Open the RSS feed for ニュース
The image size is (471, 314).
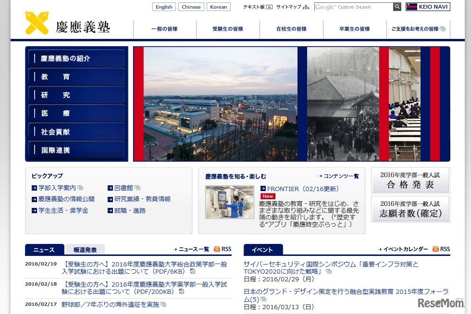(221, 249)
